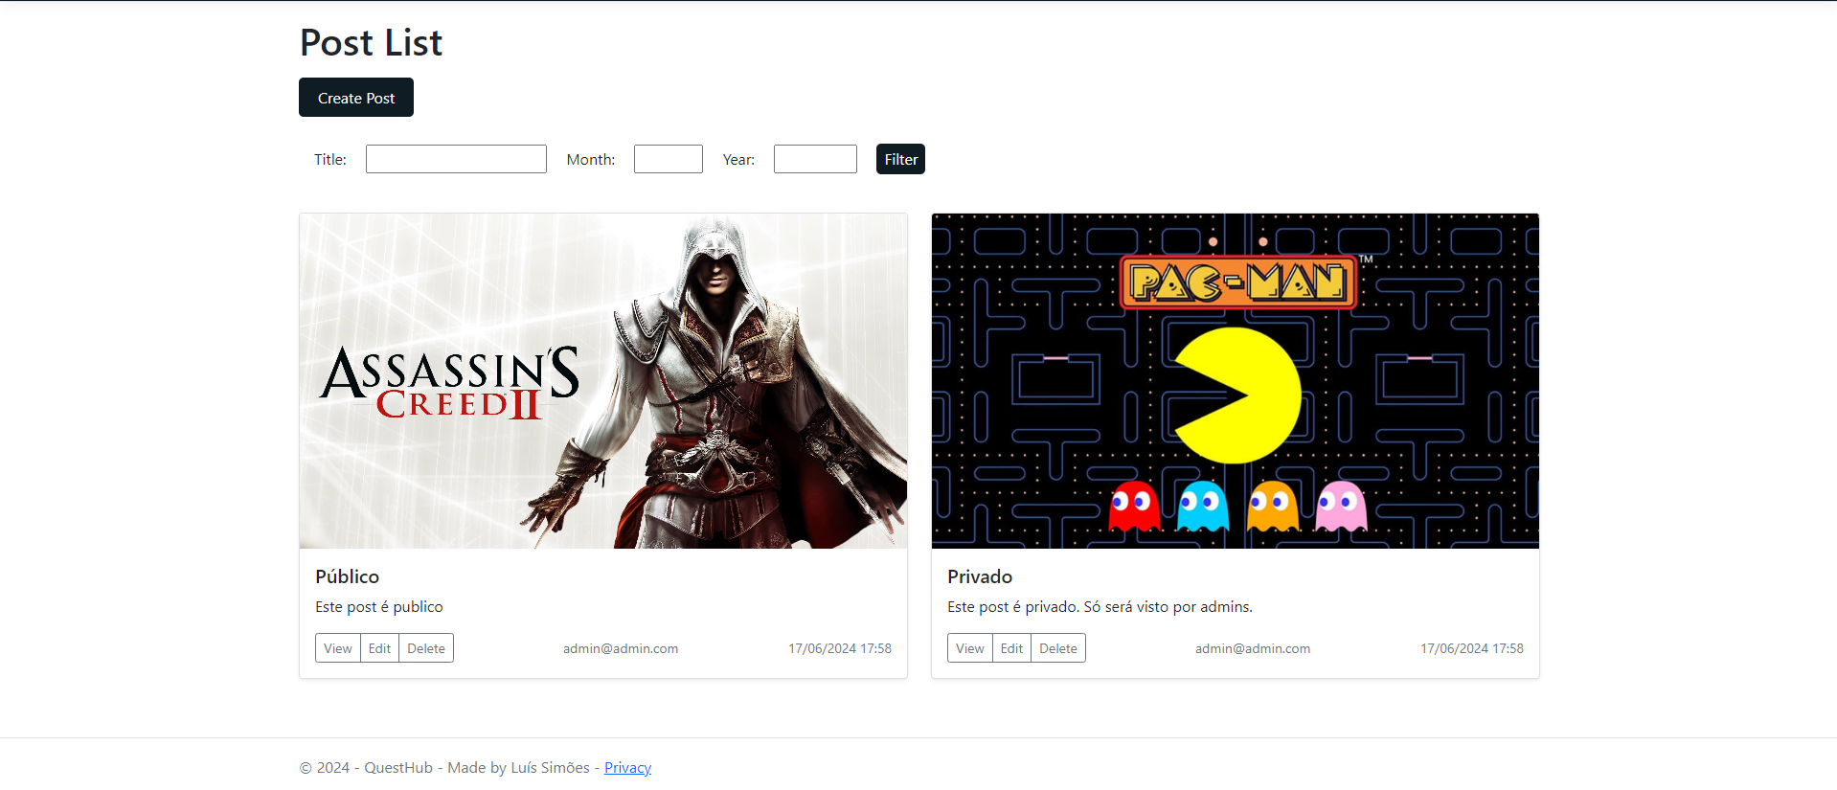The image size is (1837, 790).
Task: Click admin@admin.com on the Público card
Action: pos(621,648)
